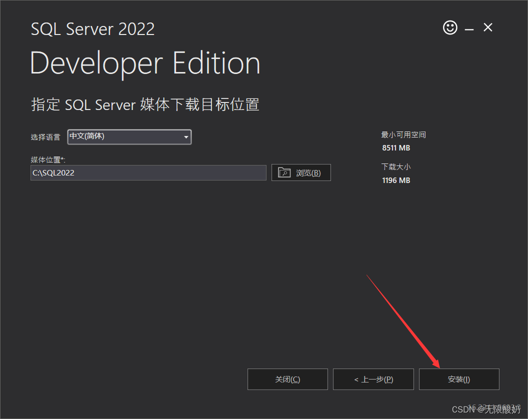Expand the language dropdown arrow
Screen dimensions: 528x419
coord(186,137)
